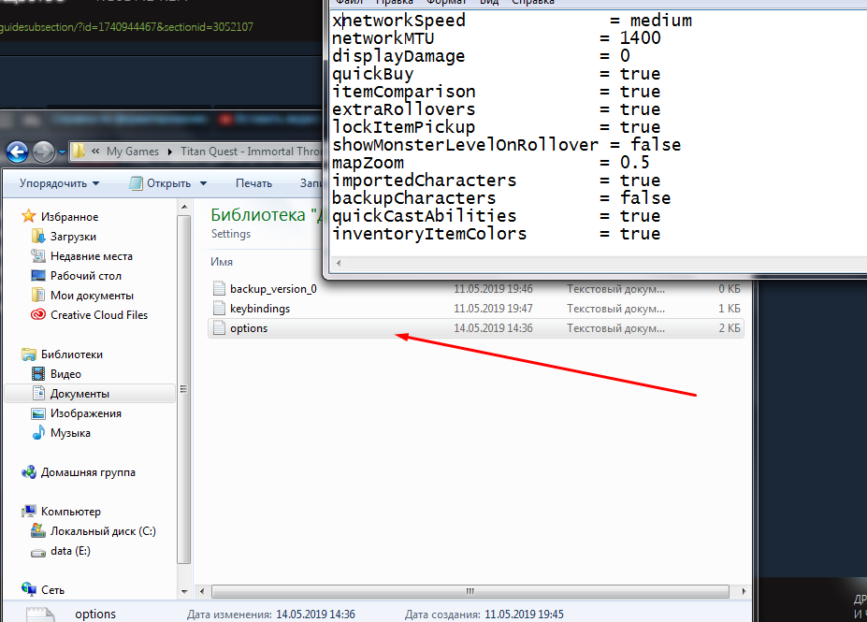Click the Дата изменения value in details pane
This screenshot has height=622, width=867.
(315, 615)
